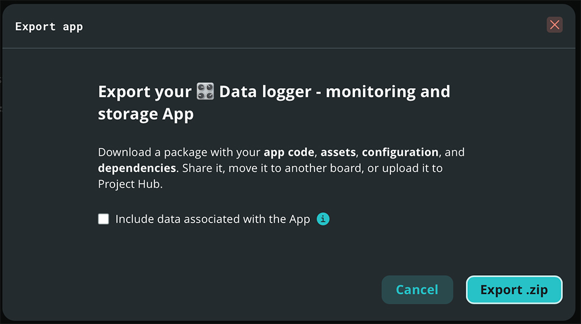The height and width of the screenshot is (324, 581).
Task: Click the Data logger app emoji icon
Action: tap(205, 91)
